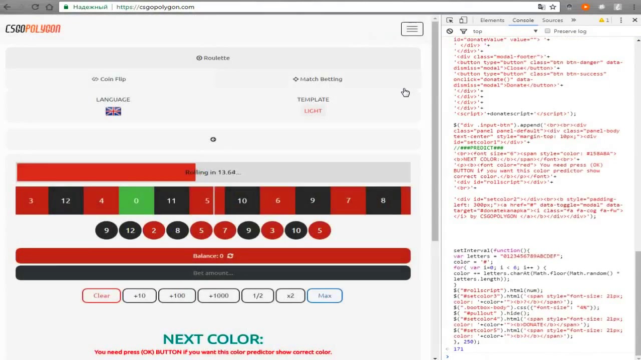This screenshot has height=360, width=641.
Task: Open the orange play extension icon
Action: point(585,7)
